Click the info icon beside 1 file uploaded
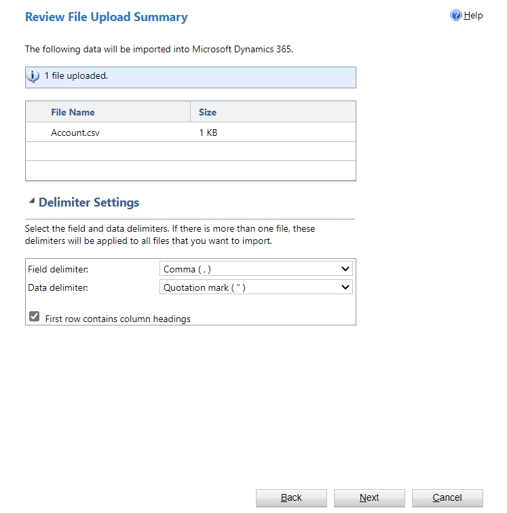Viewport: 507px width, 513px height. 33,76
